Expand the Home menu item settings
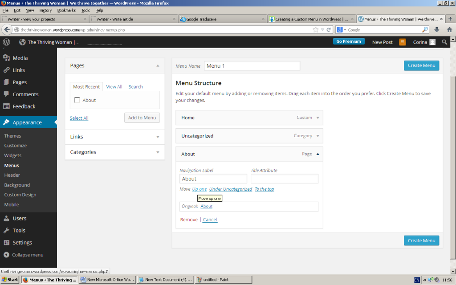This screenshot has height=285, width=456. pos(318,118)
